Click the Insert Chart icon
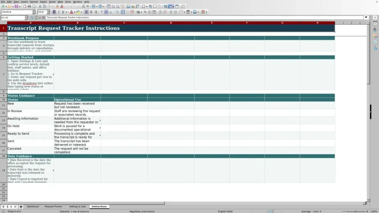The width and height of the screenshot is (379, 213). 133,7
